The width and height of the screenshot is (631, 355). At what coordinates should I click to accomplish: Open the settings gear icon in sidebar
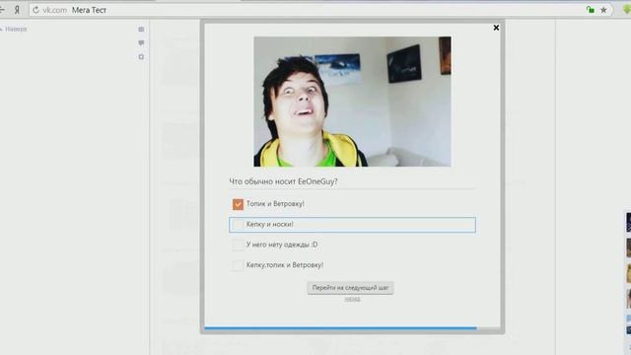click(141, 57)
